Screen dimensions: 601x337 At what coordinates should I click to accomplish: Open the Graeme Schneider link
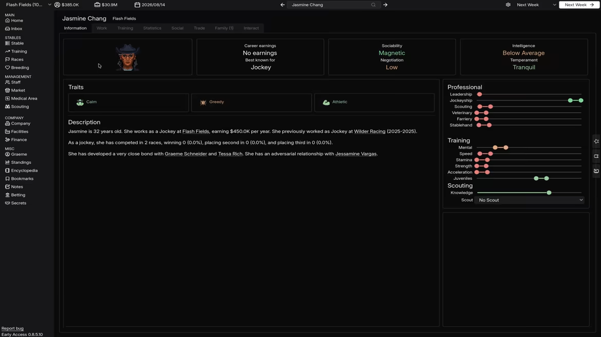point(185,154)
